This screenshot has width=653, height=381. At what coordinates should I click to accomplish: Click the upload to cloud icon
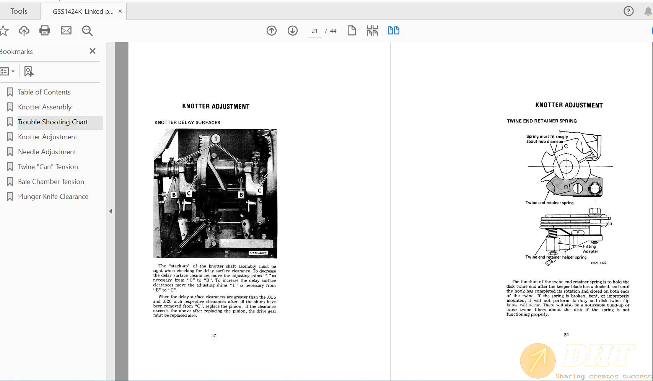pyautogui.click(x=24, y=31)
